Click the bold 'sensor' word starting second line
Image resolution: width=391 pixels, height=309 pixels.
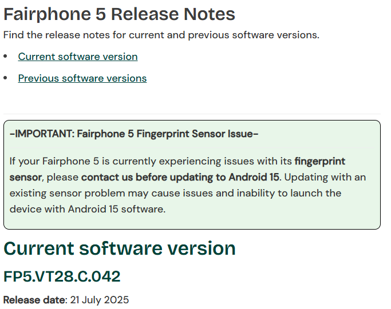click(25, 177)
